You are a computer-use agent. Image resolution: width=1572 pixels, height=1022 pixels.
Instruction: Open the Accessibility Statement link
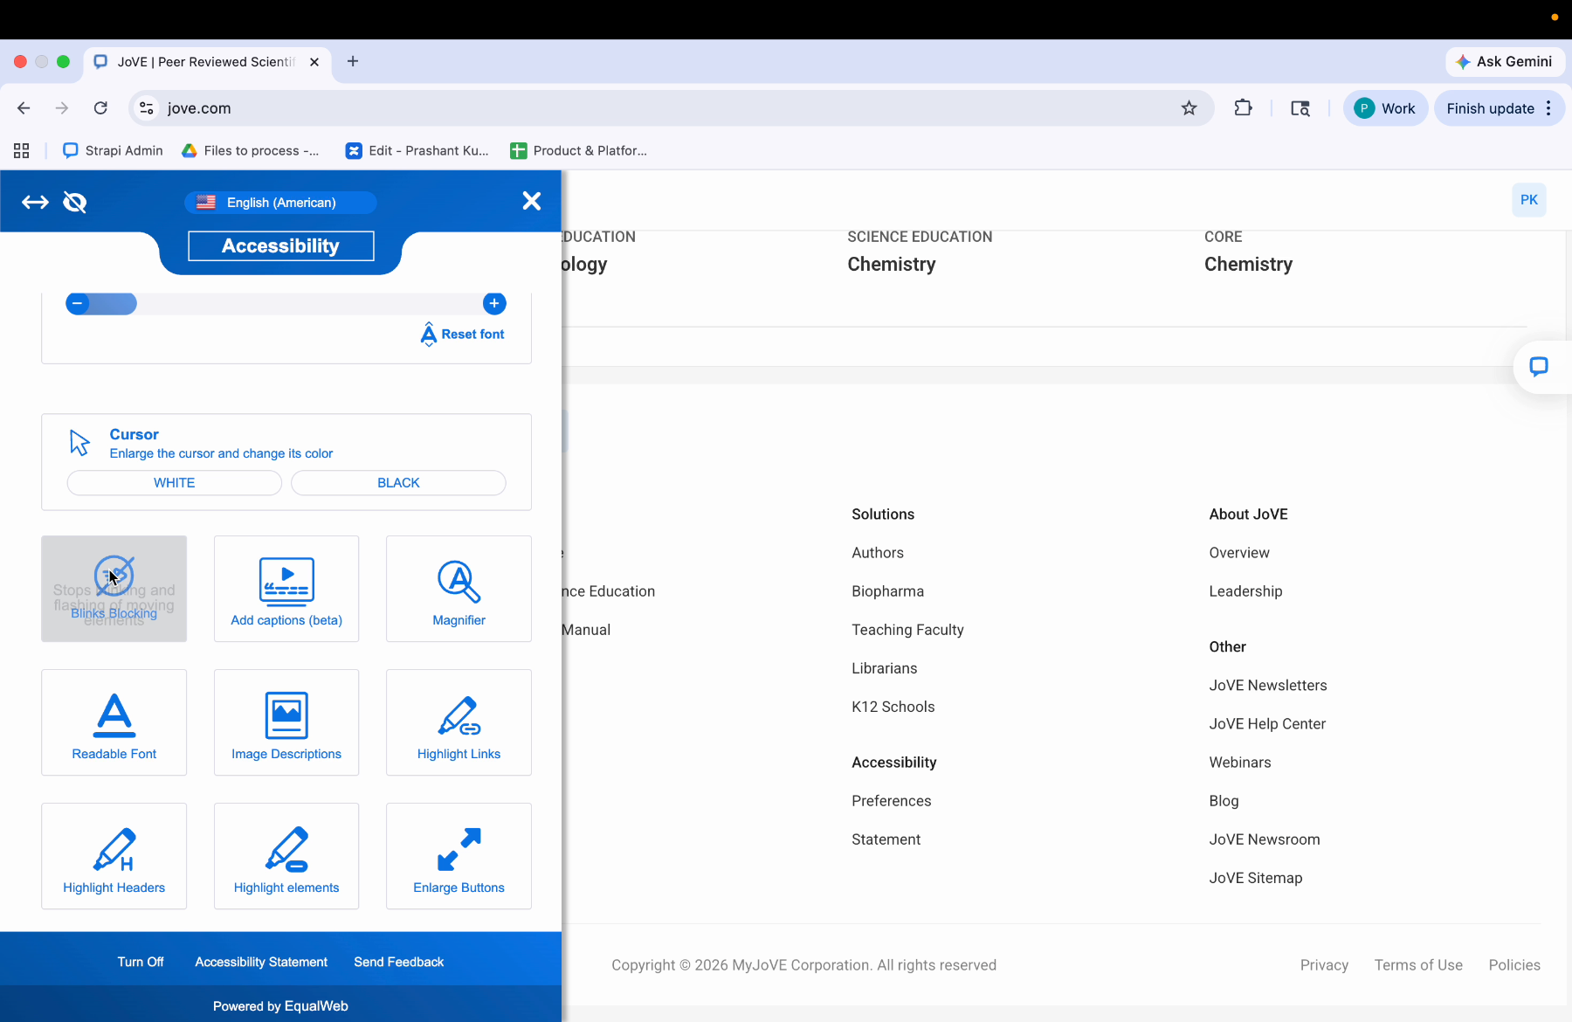[261, 962]
